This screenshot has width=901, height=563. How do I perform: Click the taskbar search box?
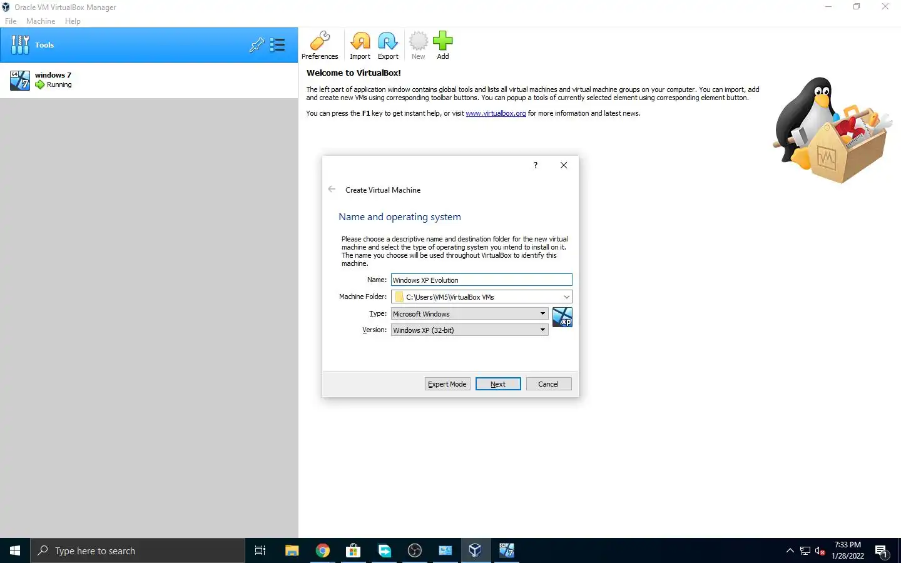pos(138,550)
